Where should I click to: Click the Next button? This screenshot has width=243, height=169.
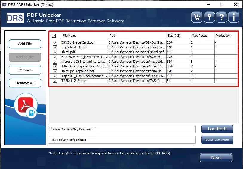click(x=216, y=158)
